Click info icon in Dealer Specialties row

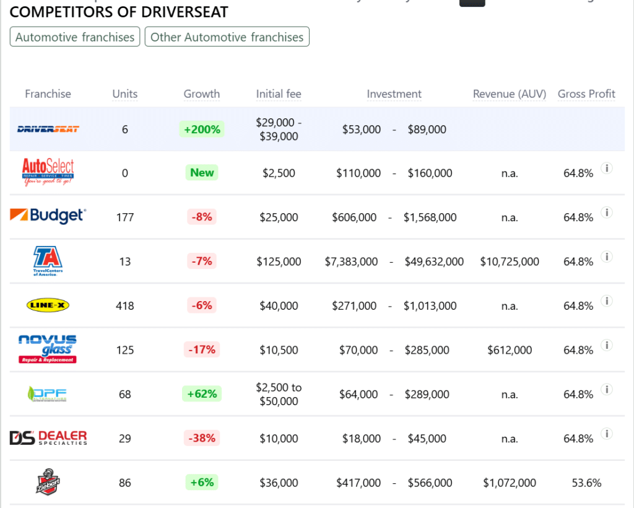pyautogui.click(x=607, y=433)
